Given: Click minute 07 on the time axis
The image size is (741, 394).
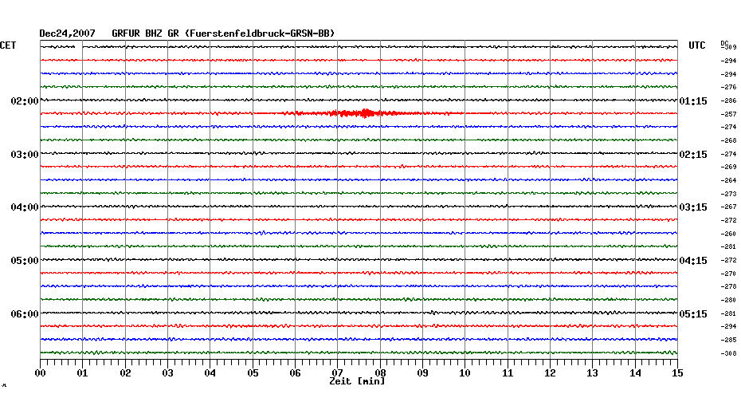Looking at the screenshot, I should pyautogui.click(x=337, y=373).
